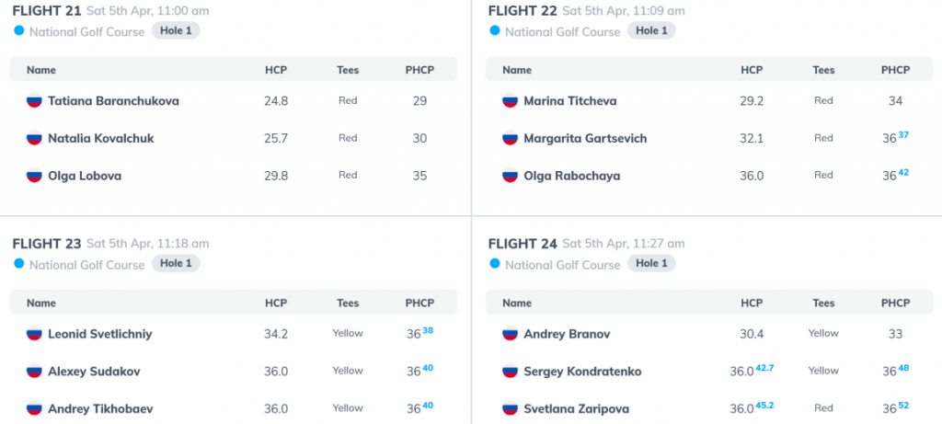Click the Name column header in Flight 24

point(517,303)
